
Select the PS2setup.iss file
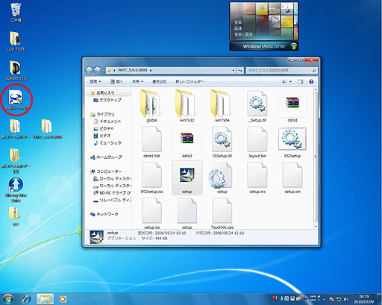151,177
